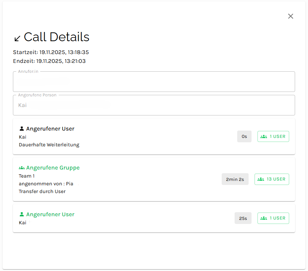Click the black person icon beside Angerufener User

tap(22, 129)
